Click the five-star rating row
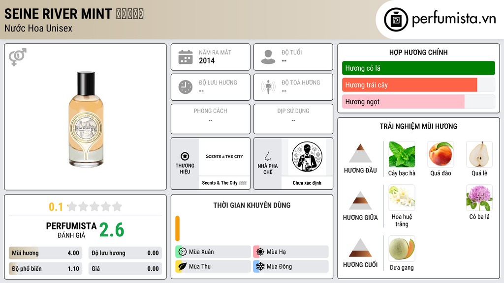This screenshot has width=504, height=283. click(x=94, y=206)
